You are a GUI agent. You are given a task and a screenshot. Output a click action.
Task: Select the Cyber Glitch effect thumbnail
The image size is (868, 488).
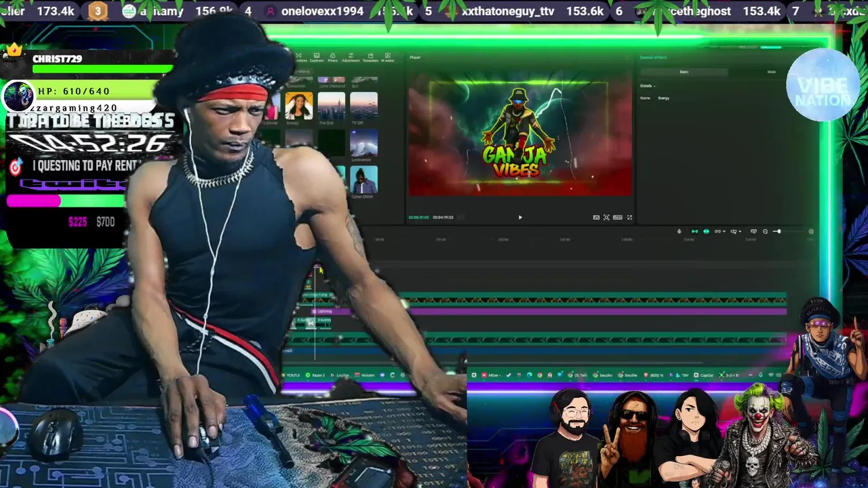[x=363, y=179]
